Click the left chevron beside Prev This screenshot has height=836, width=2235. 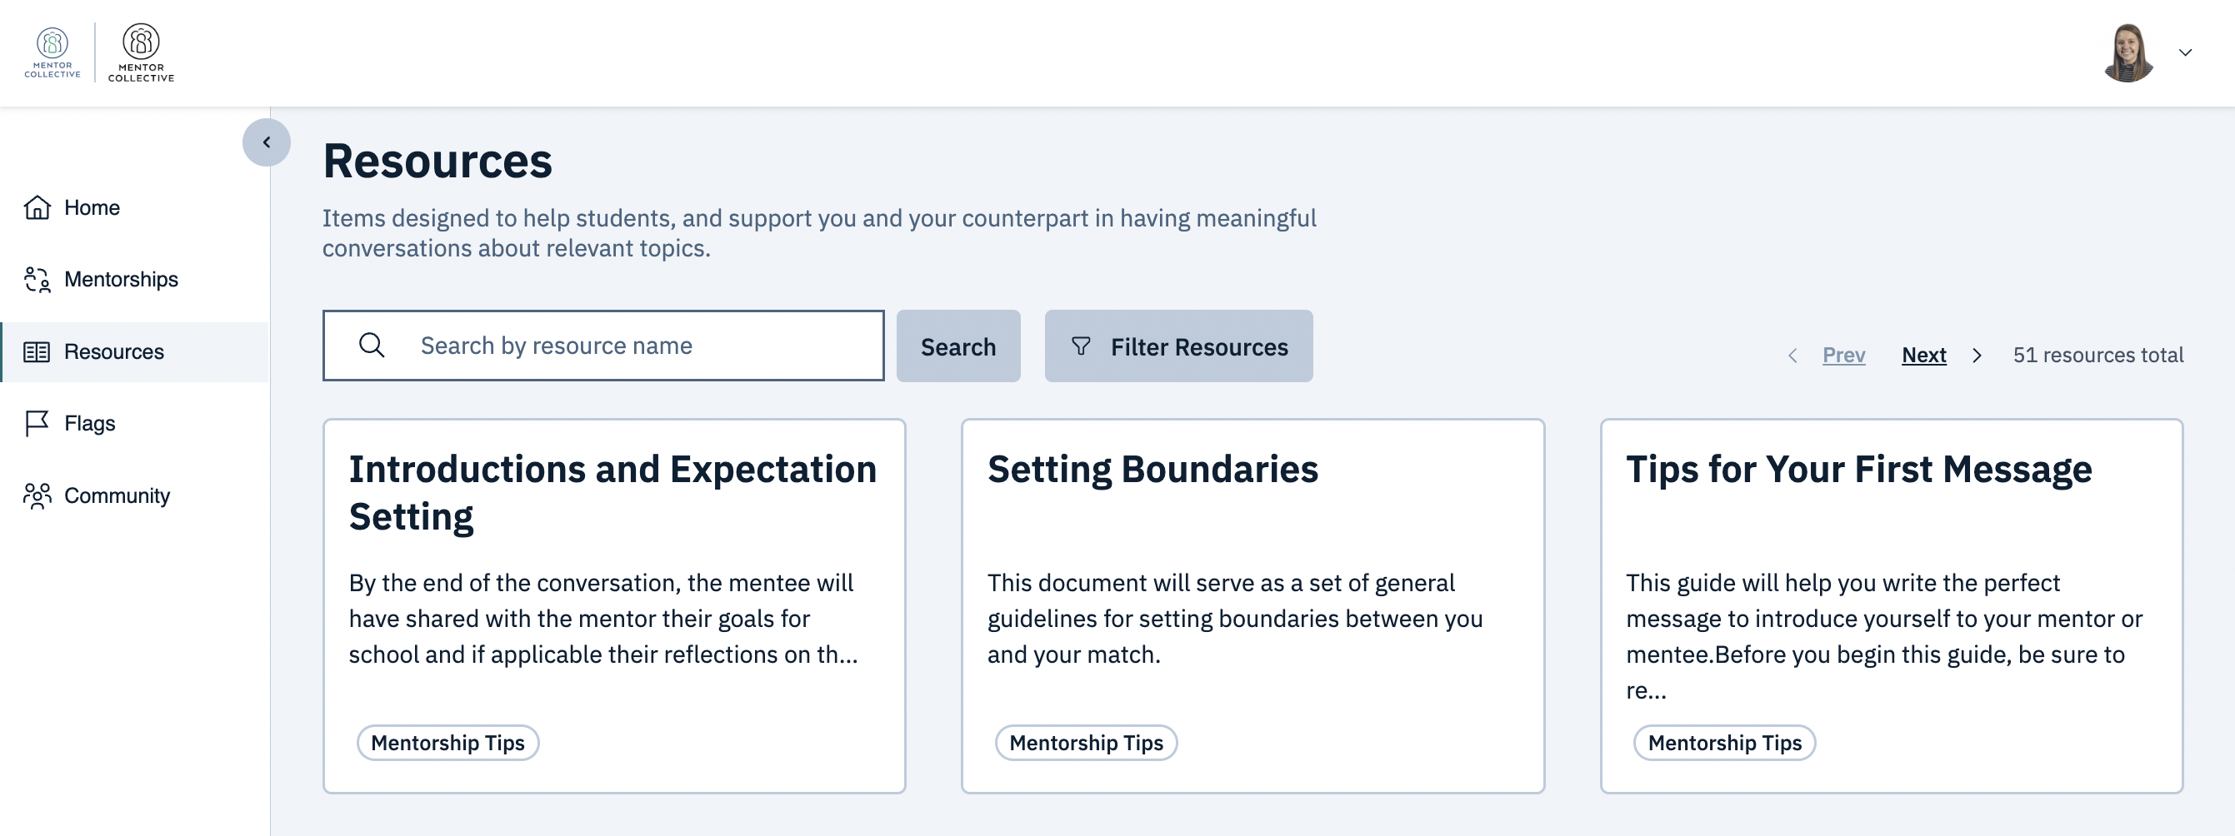coord(1792,356)
